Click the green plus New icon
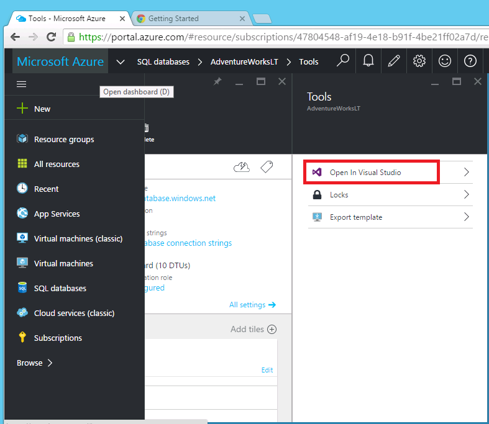 pos(22,109)
